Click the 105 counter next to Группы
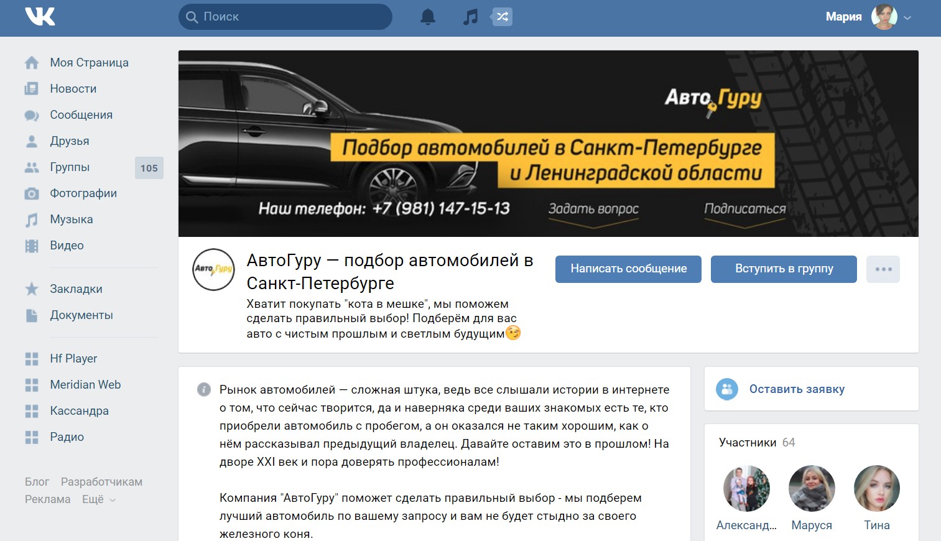Viewport: 941px width, 541px height. pyautogui.click(x=149, y=168)
